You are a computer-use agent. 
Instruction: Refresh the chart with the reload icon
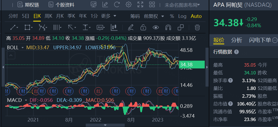tap(117, 5)
